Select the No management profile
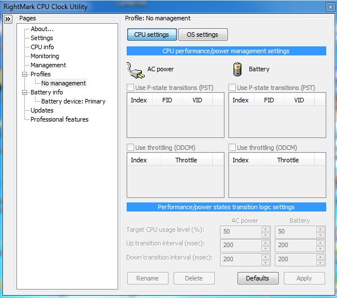Viewport: 337px width, 298px height. coord(63,83)
